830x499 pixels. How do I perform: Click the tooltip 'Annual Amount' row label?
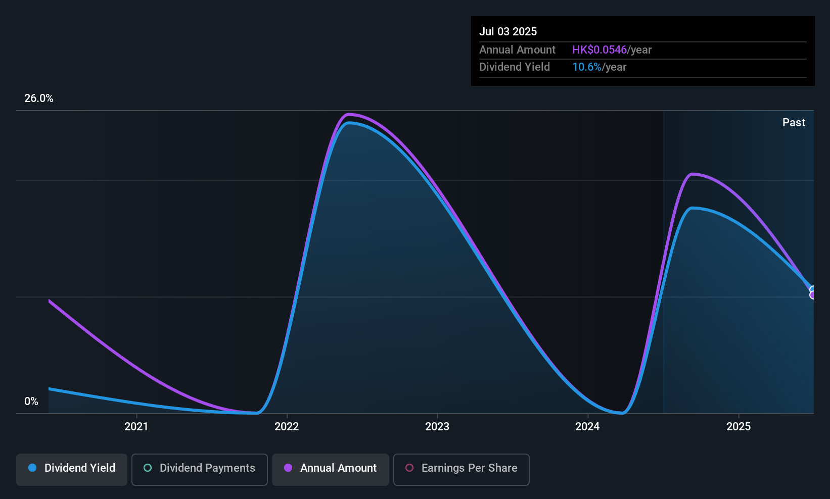(x=517, y=50)
